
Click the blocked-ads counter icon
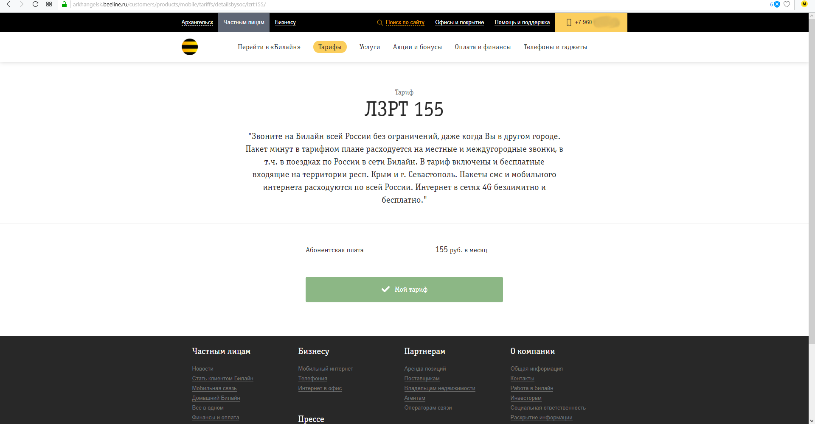tap(775, 4)
